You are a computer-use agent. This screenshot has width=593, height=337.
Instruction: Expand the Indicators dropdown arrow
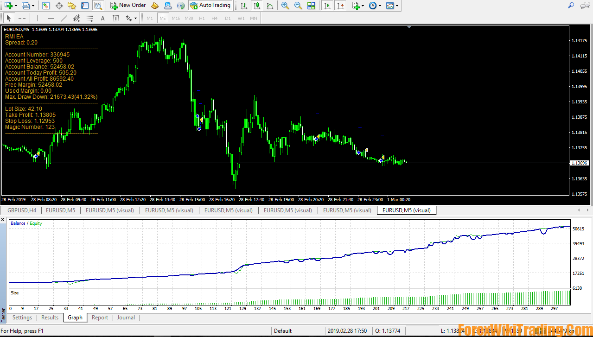click(363, 6)
